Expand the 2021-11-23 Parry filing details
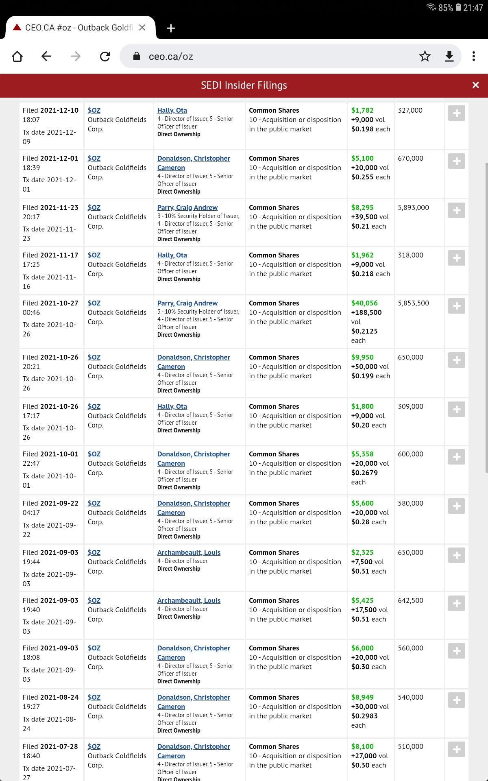Screen dimensions: 488x781 [456, 211]
